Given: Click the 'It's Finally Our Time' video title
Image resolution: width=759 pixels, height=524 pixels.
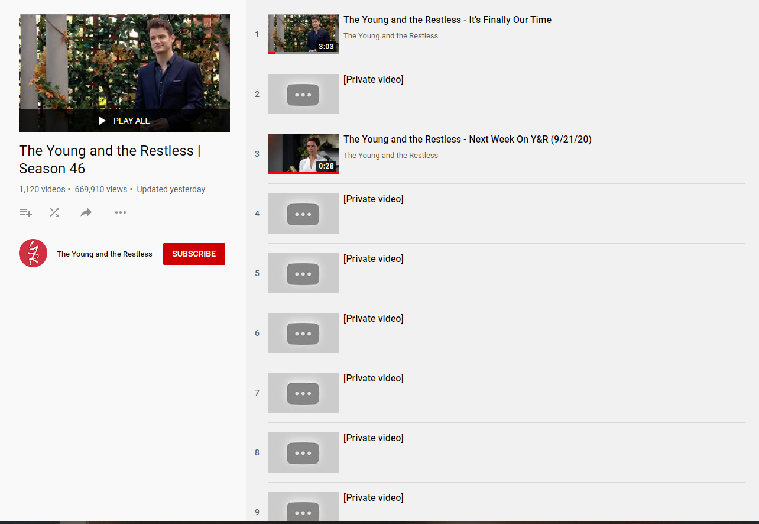Looking at the screenshot, I should [x=447, y=20].
